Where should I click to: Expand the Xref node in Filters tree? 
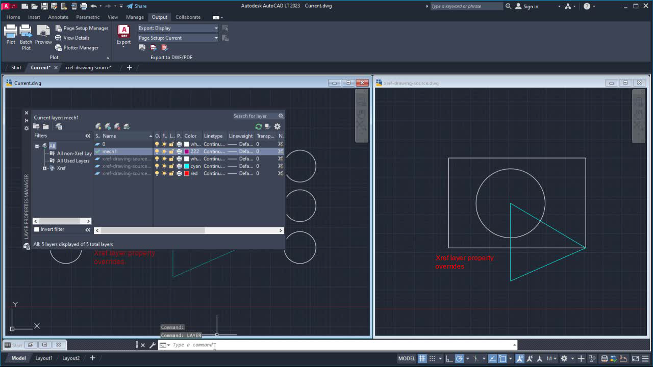tap(44, 168)
